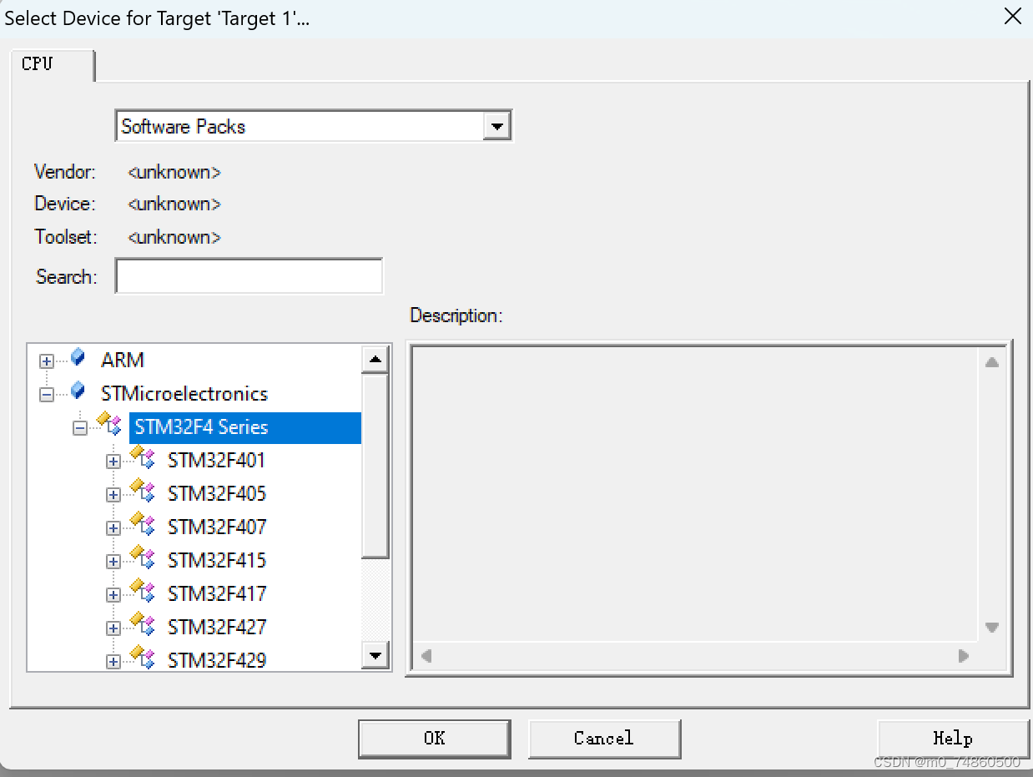Screen dimensions: 1033x777
Task: Expand the STM32F415 subfamily
Action: pyautogui.click(x=113, y=562)
